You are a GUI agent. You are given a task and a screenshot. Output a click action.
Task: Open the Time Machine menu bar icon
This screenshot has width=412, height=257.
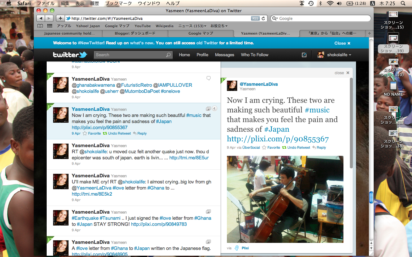tap(311, 3)
